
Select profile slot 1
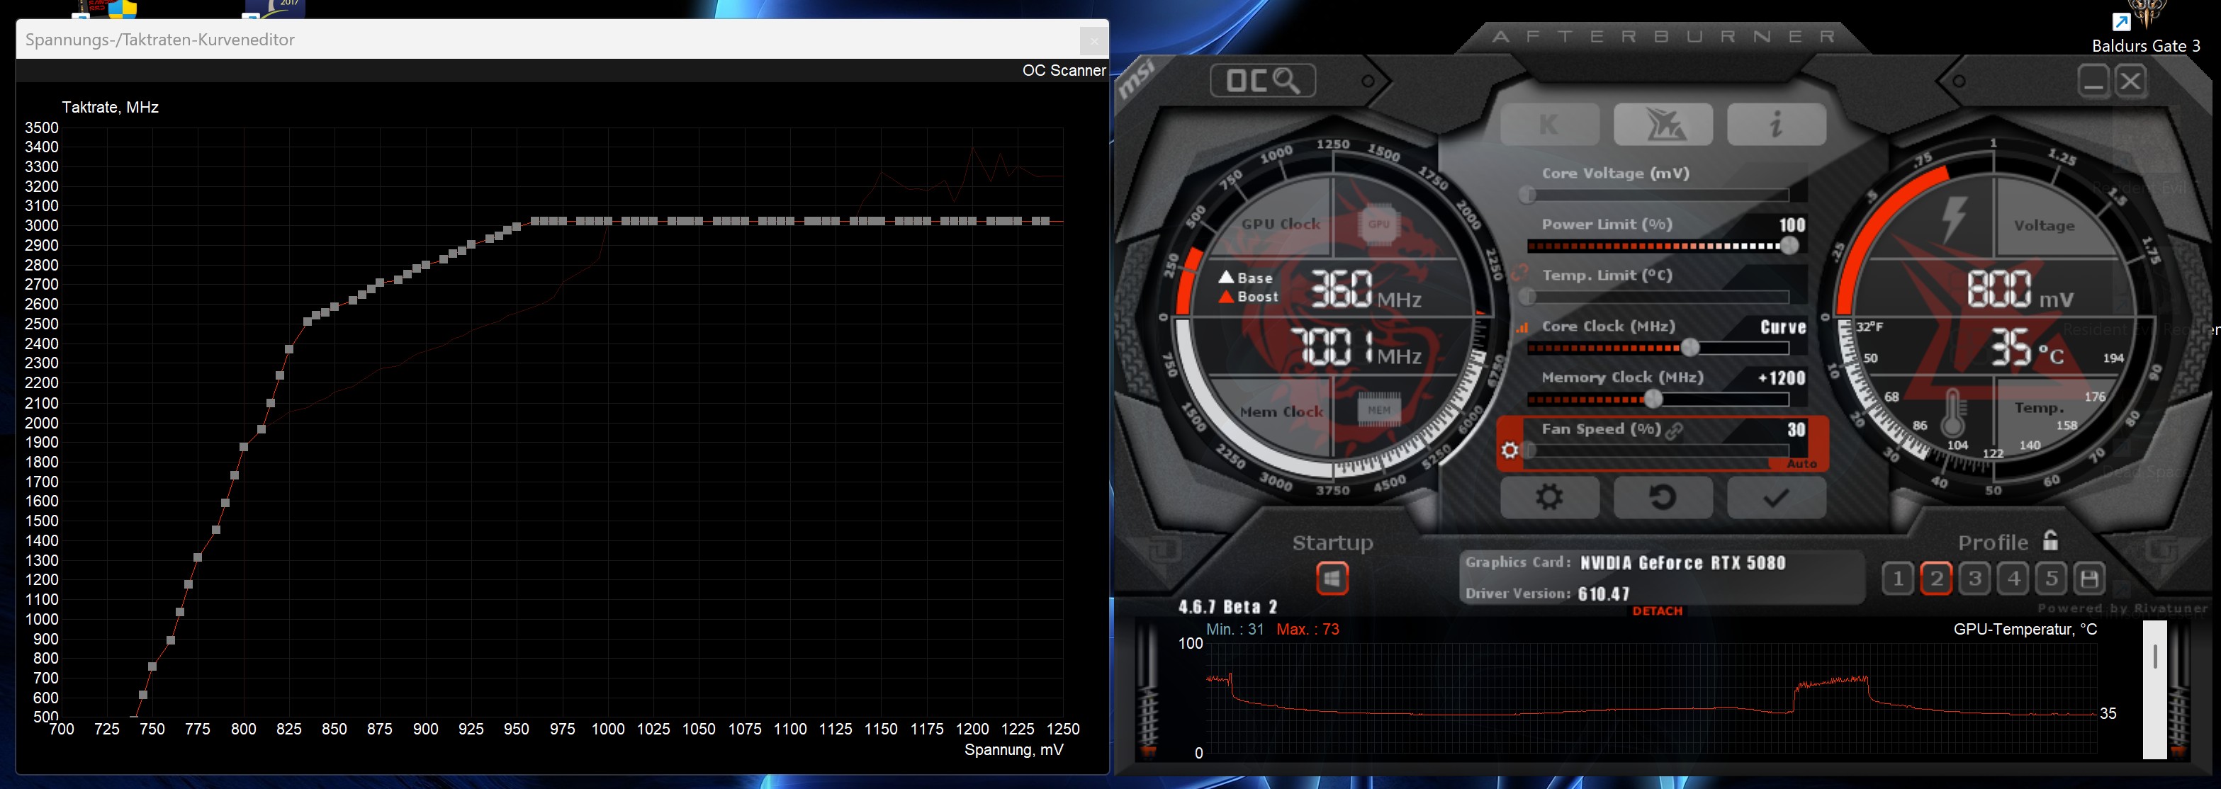point(1898,579)
